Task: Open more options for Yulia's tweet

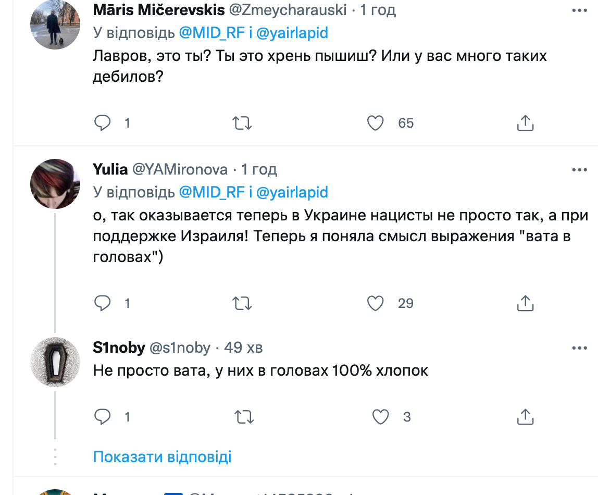Action: pyautogui.click(x=579, y=170)
